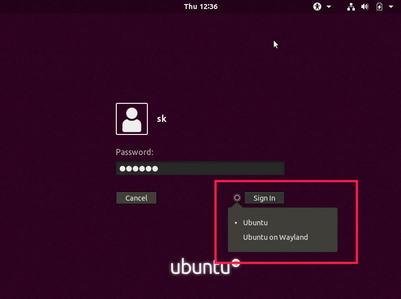Image resolution: width=401 pixels, height=299 pixels.
Task: Click the username sk
Action: point(161,119)
